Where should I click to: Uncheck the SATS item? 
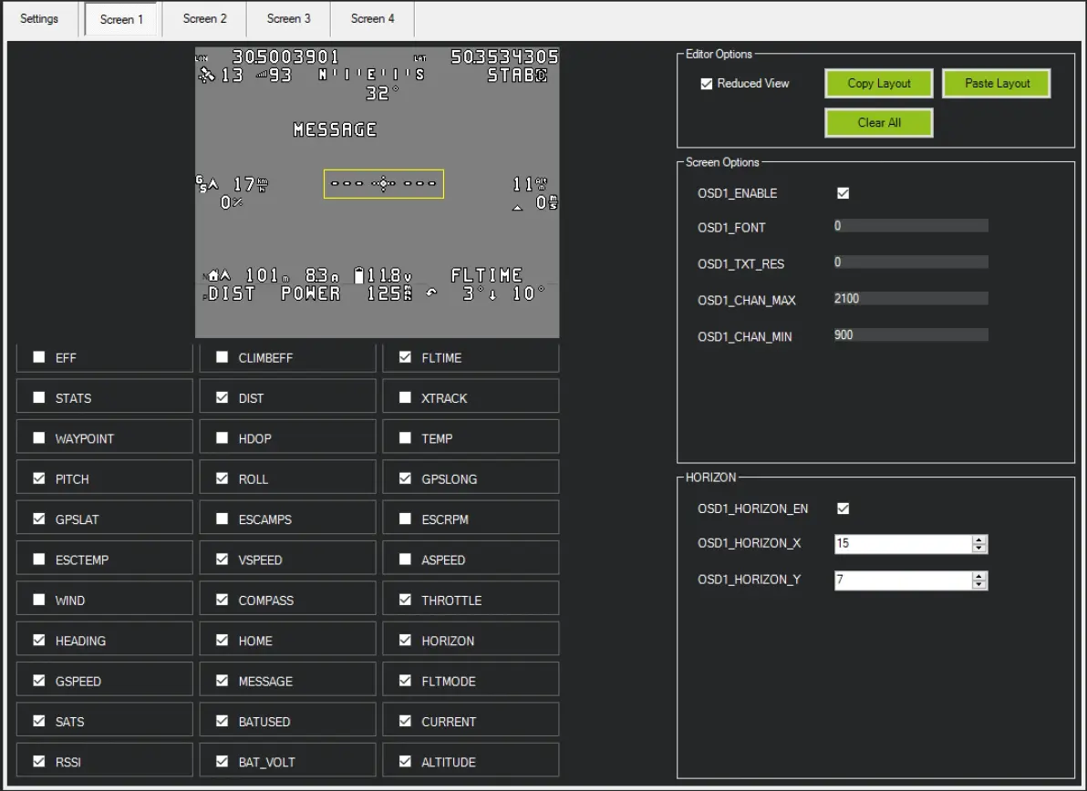(x=39, y=721)
